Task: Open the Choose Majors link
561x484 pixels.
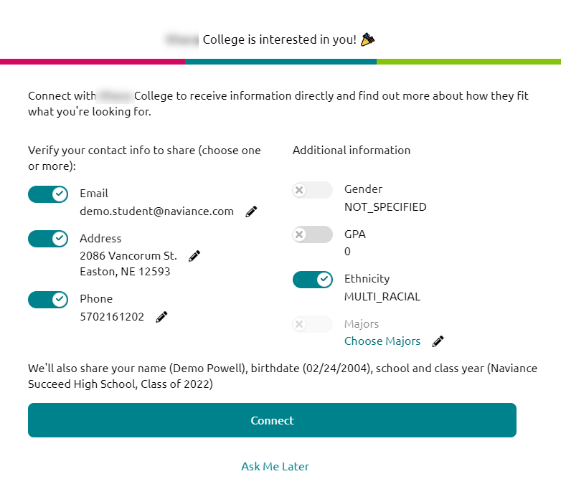Action: (382, 341)
